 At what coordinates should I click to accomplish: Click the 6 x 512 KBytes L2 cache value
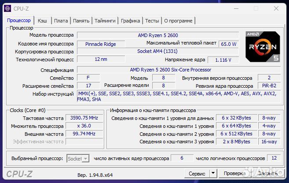[x=237, y=134]
